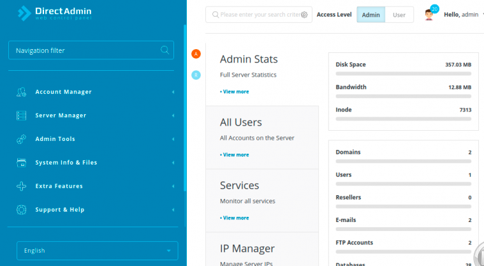The height and width of the screenshot is (266, 484).
Task: Click the System Info & Files icon
Action: [x=22, y=163]
